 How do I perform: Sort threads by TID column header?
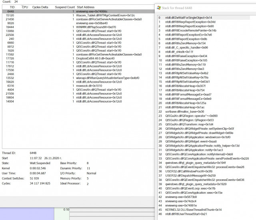coord(12,7)
